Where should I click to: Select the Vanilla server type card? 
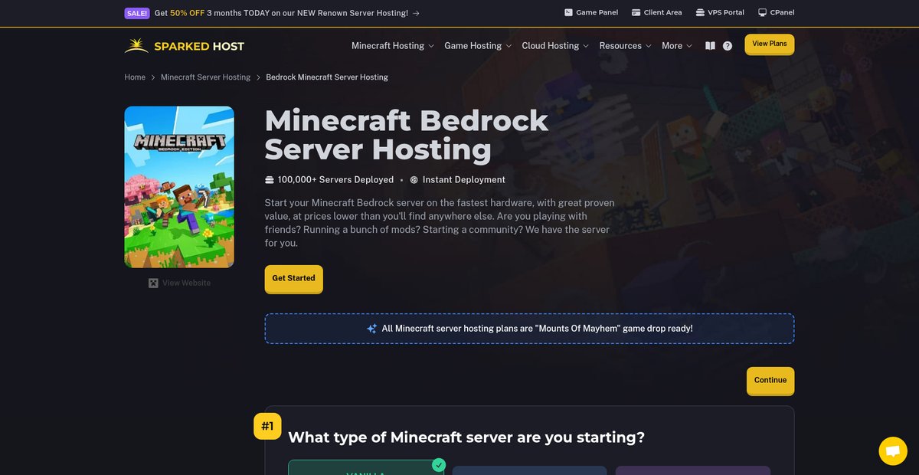click(366, 467)
